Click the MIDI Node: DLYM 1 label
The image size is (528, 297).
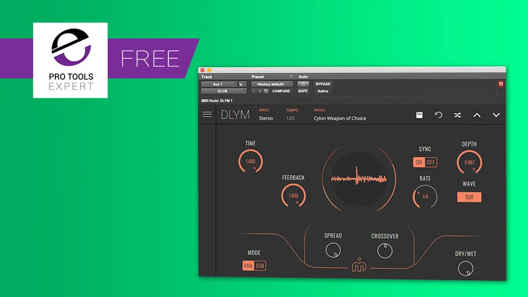tap(217, 101)
